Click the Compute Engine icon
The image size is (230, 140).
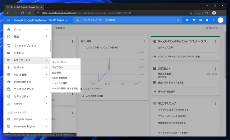[9, 119]
